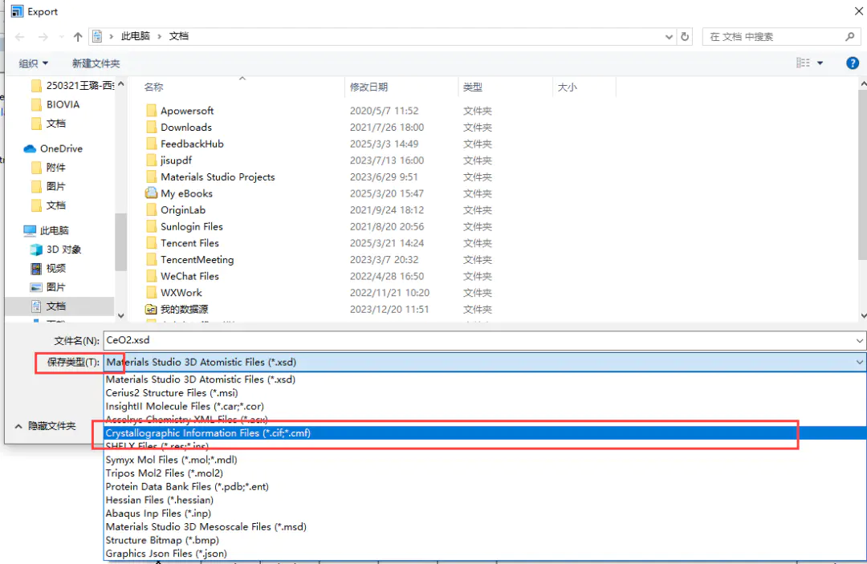Click the navigation pane scroll down arrow
The height and width of the screenshot is (564, 867).
point(120,315)
